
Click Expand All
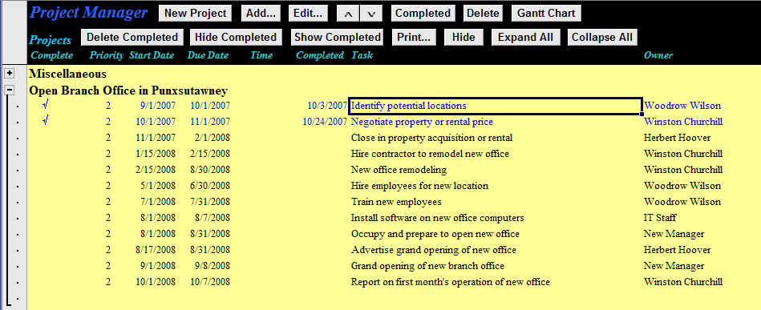coord(525,38)
